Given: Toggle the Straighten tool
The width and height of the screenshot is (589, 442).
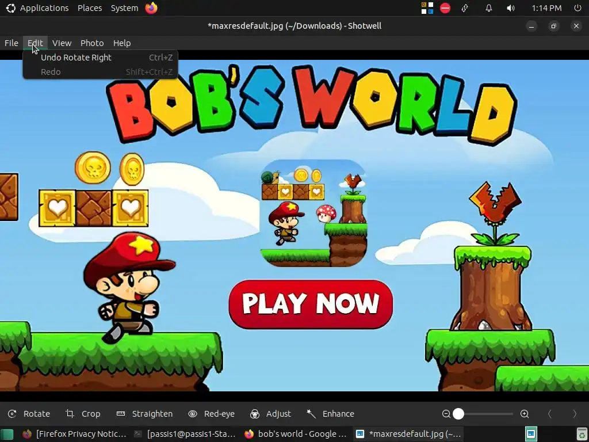Looking at the screenshot, I should point(144,414).
